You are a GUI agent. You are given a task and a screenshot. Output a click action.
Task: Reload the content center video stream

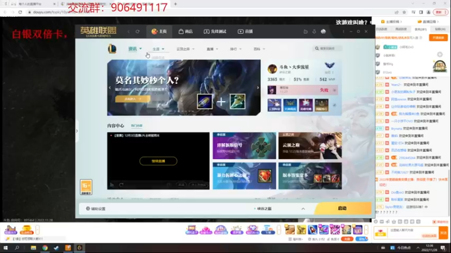(121, 185)
